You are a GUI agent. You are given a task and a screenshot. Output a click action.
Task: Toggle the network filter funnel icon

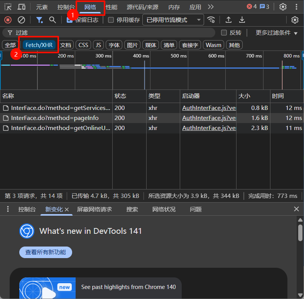click(39, 20)
